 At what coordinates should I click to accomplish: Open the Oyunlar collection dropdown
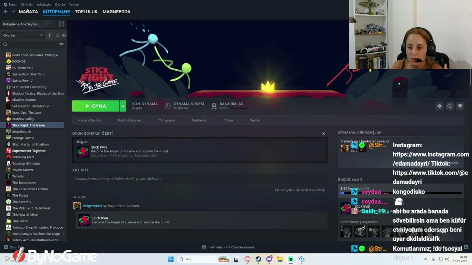click(x=23, y=35)
